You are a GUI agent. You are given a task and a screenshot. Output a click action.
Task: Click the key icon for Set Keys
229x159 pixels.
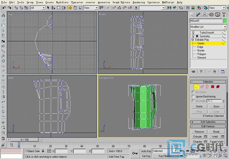(135, 153)
